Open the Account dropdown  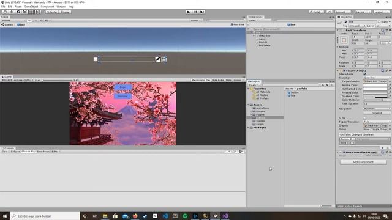pos(342,12)
